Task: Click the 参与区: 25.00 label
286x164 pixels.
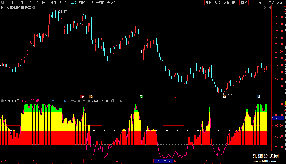Action: pyautogui.click(x=80, y=101)
